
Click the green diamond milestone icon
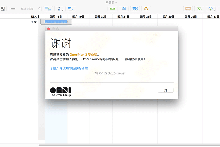199,9
